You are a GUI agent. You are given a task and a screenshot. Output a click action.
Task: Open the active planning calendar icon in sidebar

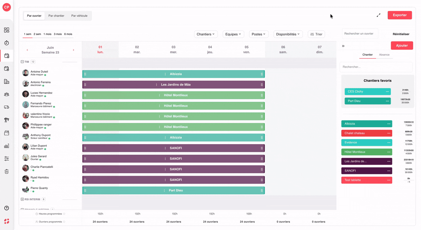[7, 56]
